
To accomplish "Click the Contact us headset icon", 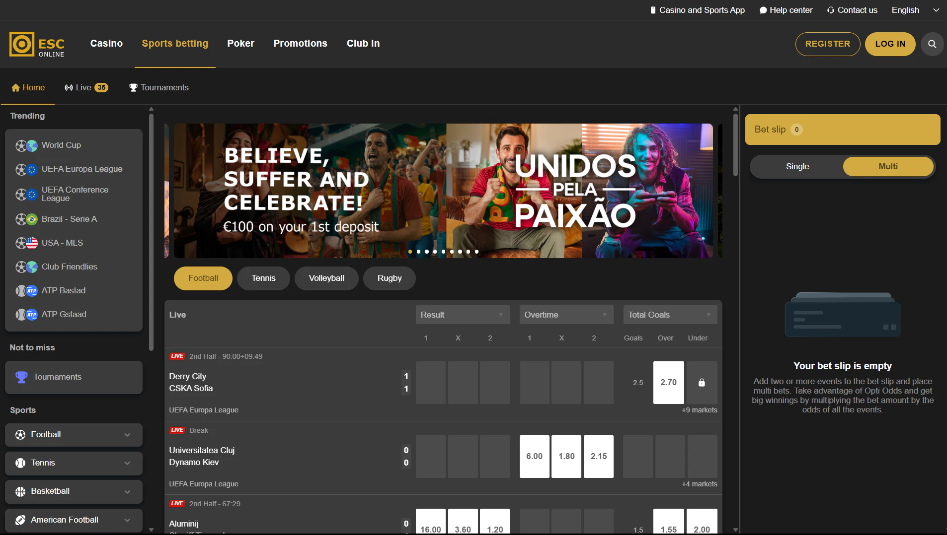I will (x=831, y=10).
